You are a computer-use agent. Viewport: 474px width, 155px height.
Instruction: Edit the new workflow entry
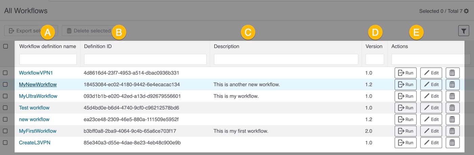point(431,119)
